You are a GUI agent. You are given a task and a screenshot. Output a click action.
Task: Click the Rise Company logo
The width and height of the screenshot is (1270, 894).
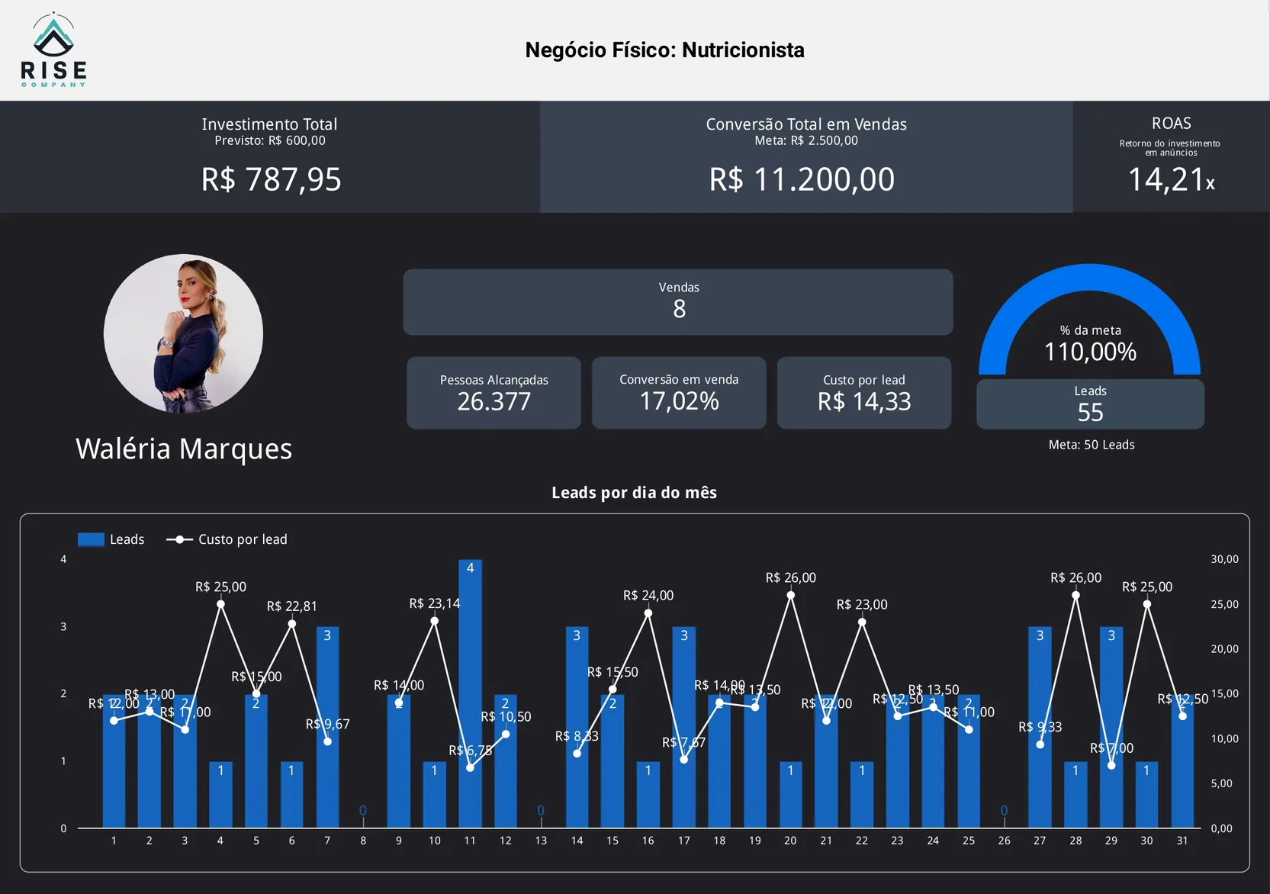(53, 50)
